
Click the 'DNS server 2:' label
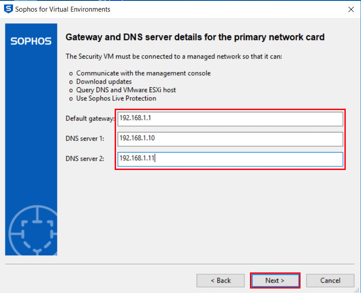tap(85, 158)
